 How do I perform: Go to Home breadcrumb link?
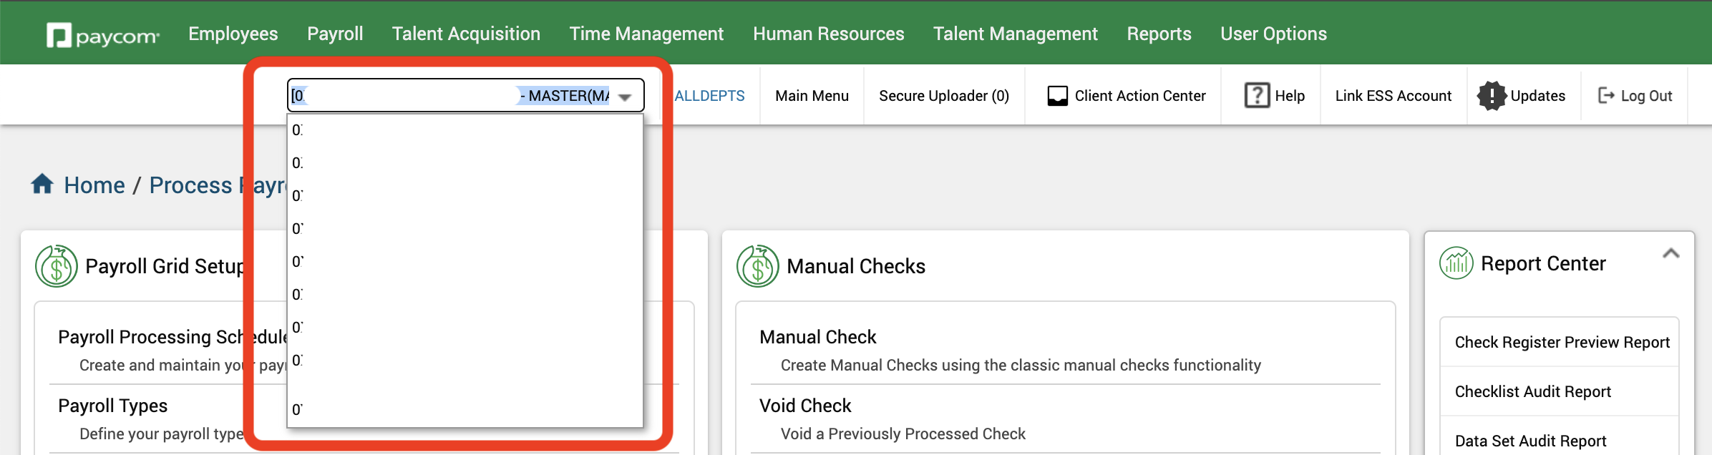click(x=94, y=185)
